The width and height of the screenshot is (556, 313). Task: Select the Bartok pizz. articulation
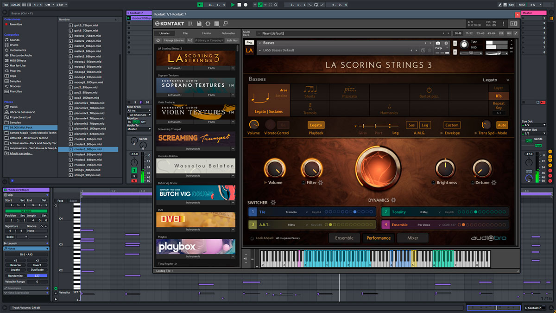[x=429, y=91]
